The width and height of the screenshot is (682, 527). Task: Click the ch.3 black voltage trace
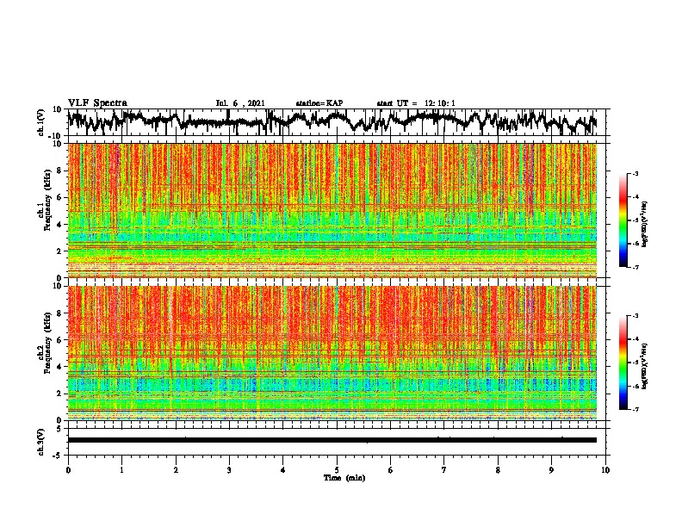[332, 440]
